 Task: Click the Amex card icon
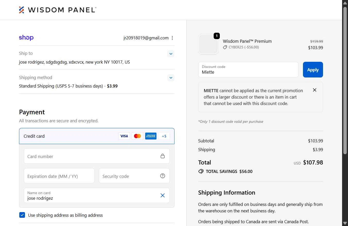coord(151,136)
